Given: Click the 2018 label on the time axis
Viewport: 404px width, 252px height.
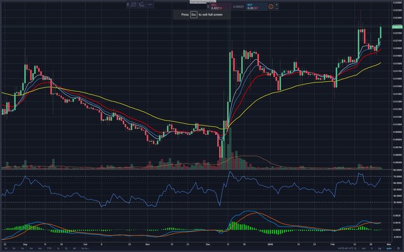Looking at the screenshot, I should coord(270,244).
